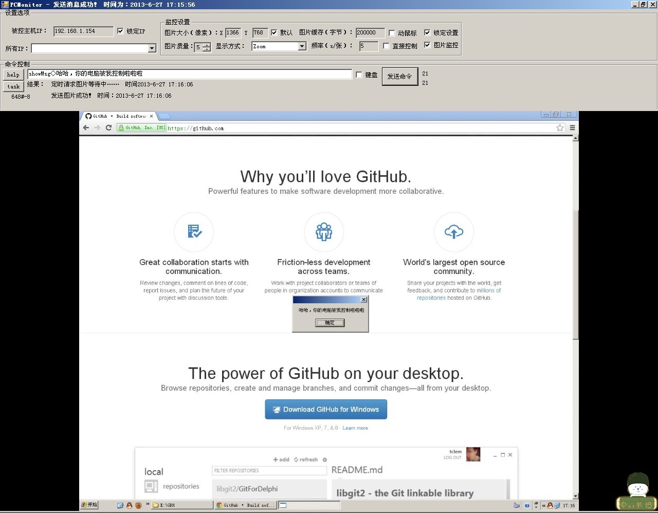The height and width of the screenshot is (513, 658).
Task: Toggle the 锁定IP checkbox
Action: pos(120,31)
